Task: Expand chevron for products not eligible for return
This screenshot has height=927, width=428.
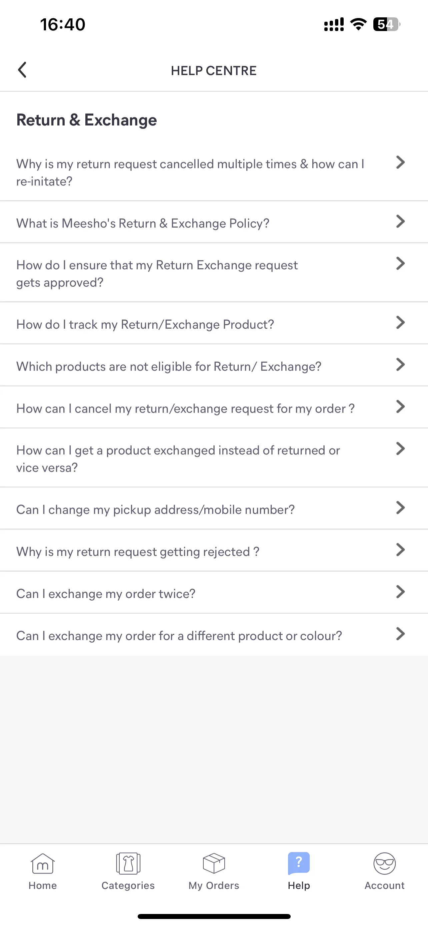Action: tap(400, 365)
